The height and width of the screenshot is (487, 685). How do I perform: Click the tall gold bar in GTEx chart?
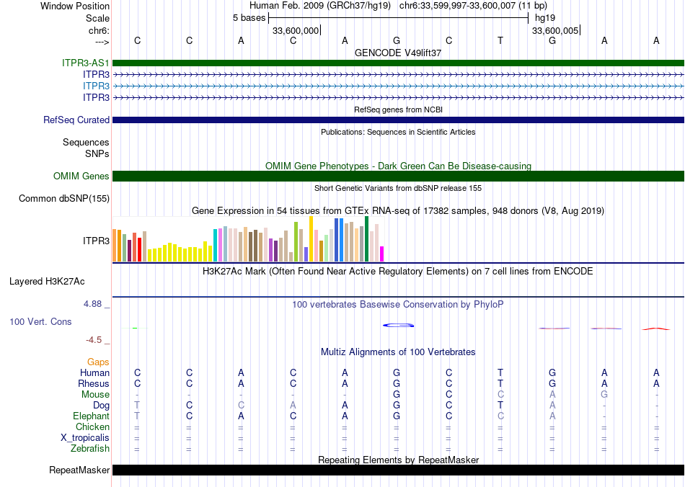pos(311,238)
